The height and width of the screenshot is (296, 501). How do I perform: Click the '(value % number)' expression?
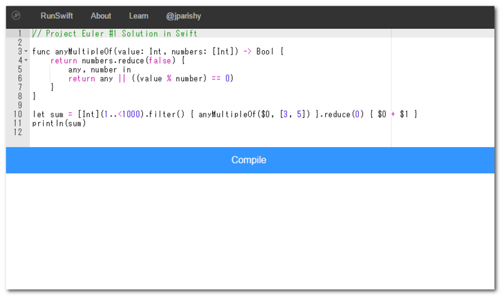pyautogui.click(x=172, y=78)
